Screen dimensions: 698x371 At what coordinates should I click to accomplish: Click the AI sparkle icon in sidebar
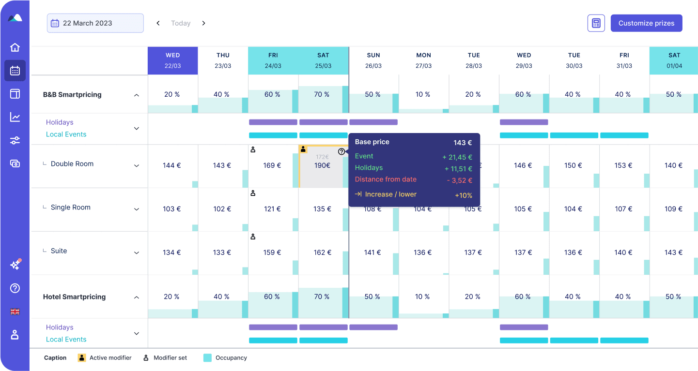(15, 265)
